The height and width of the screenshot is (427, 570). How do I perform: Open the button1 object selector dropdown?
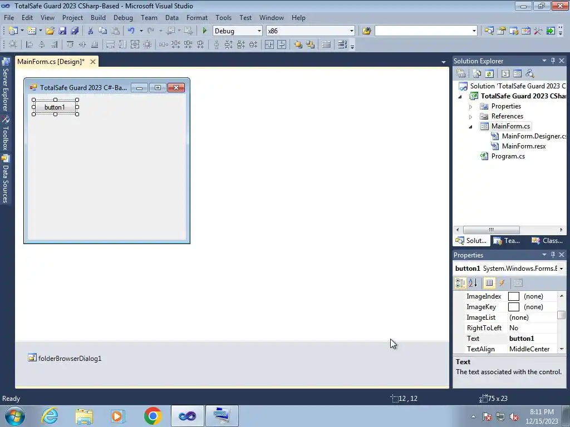(x=562, y=269)
